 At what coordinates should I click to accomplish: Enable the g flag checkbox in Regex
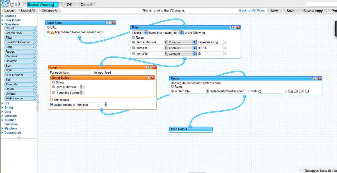(290, 91)
